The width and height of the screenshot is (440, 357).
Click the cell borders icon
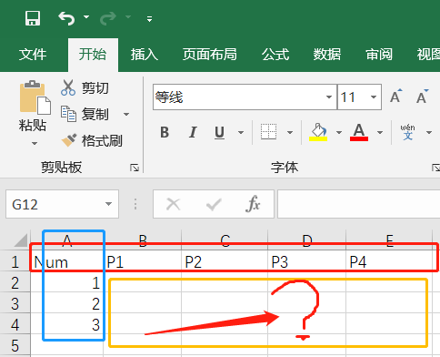click(268, 132)
